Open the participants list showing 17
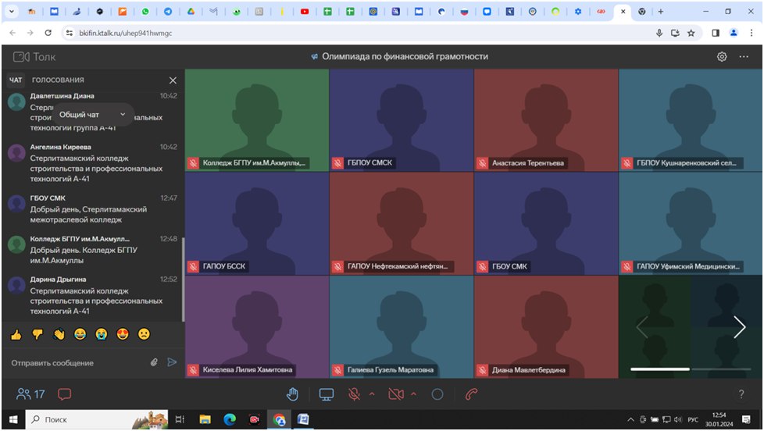This screenshot has height=431, width=764. (30, 394)
